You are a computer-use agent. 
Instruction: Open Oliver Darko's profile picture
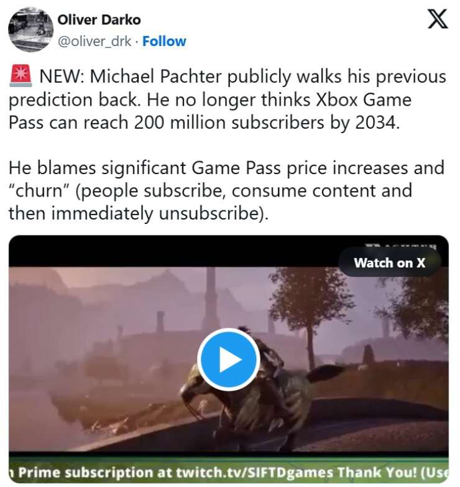point(30,29)
